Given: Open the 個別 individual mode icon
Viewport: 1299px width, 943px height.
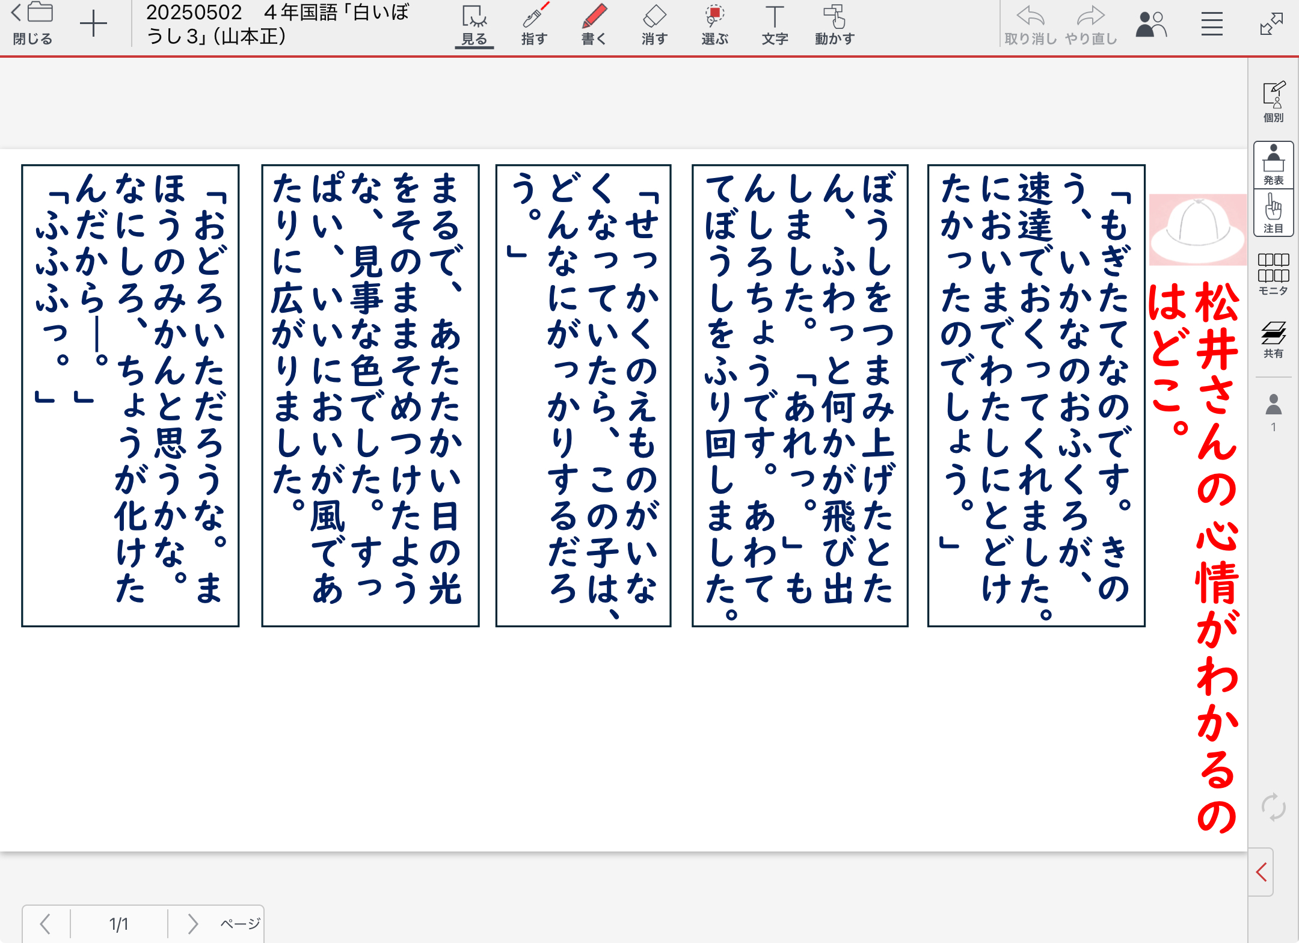Looking at the screenshot, I should coord(1273,102).
